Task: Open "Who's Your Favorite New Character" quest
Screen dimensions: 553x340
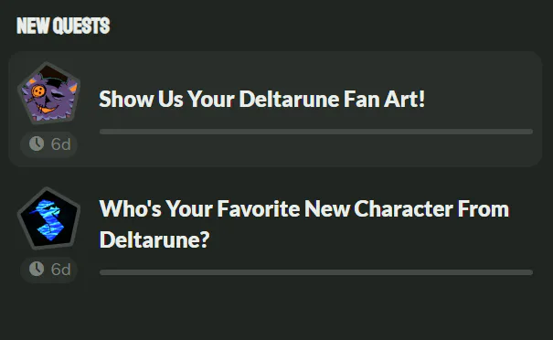Action: pos(304,208)
